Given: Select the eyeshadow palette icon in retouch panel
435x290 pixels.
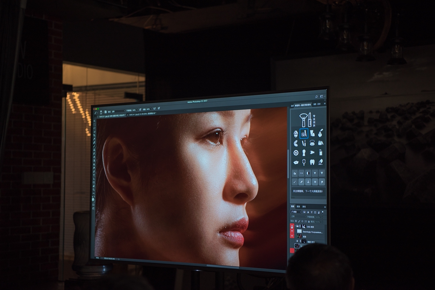Looking at the screenshot, I should [x=304, y=134].
